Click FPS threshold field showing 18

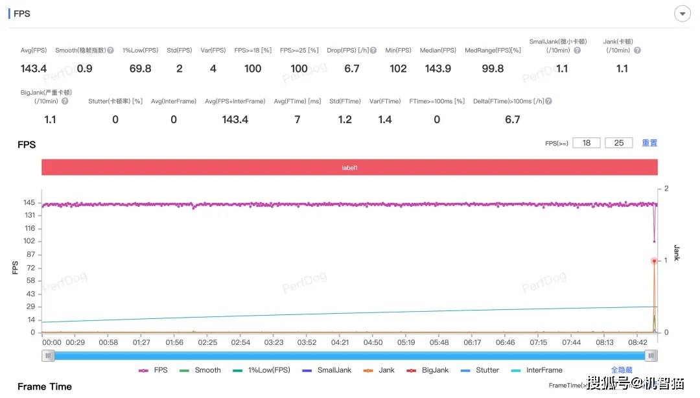click(586, 143)
